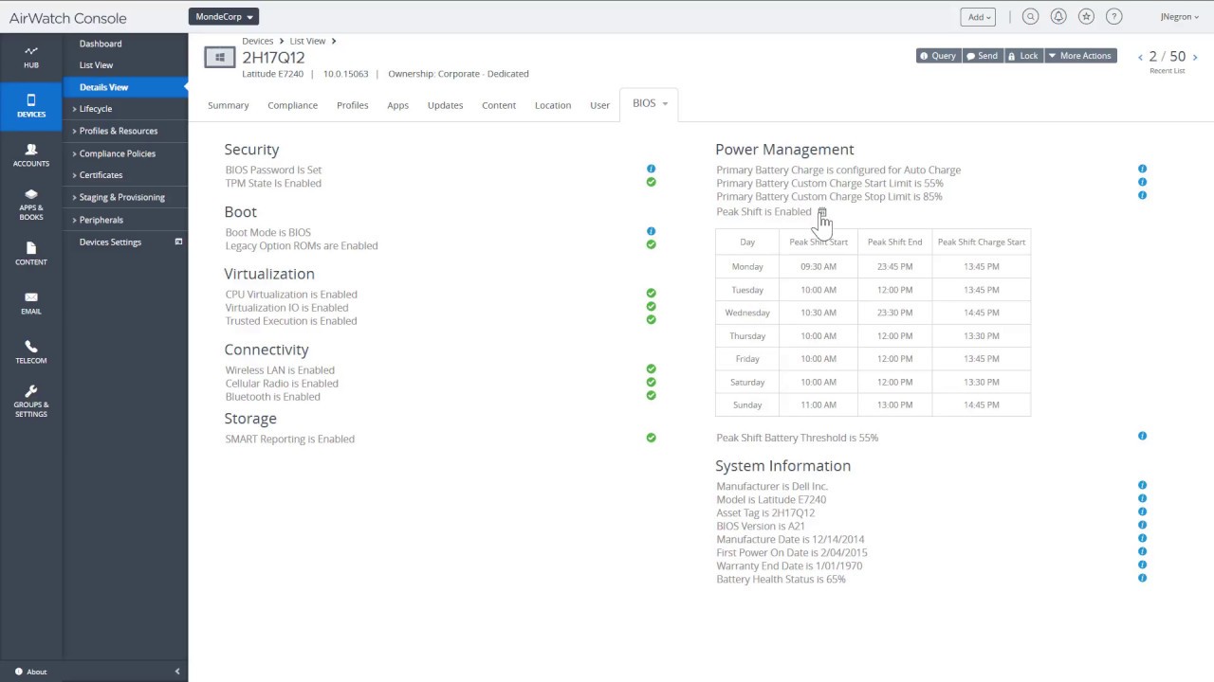Open the Telecom section
This screenshot has width=1214, height=682.
(x=31, y=352)
